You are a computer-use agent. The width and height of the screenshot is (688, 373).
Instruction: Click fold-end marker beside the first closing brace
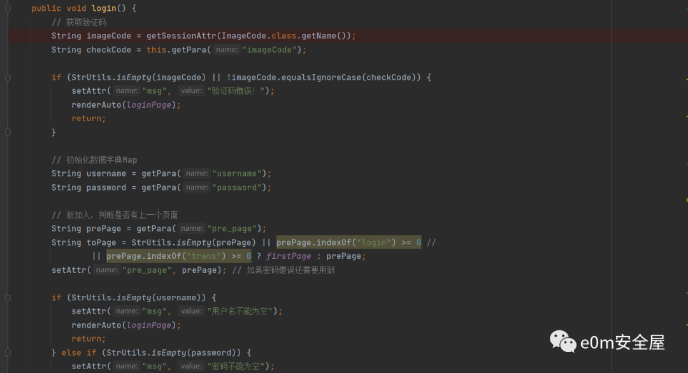tap(8, 132)
